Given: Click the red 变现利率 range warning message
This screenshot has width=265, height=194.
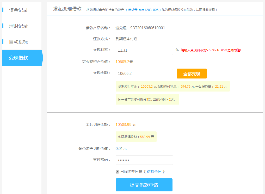Looking at the screenshot, I should tap(211, 50).
